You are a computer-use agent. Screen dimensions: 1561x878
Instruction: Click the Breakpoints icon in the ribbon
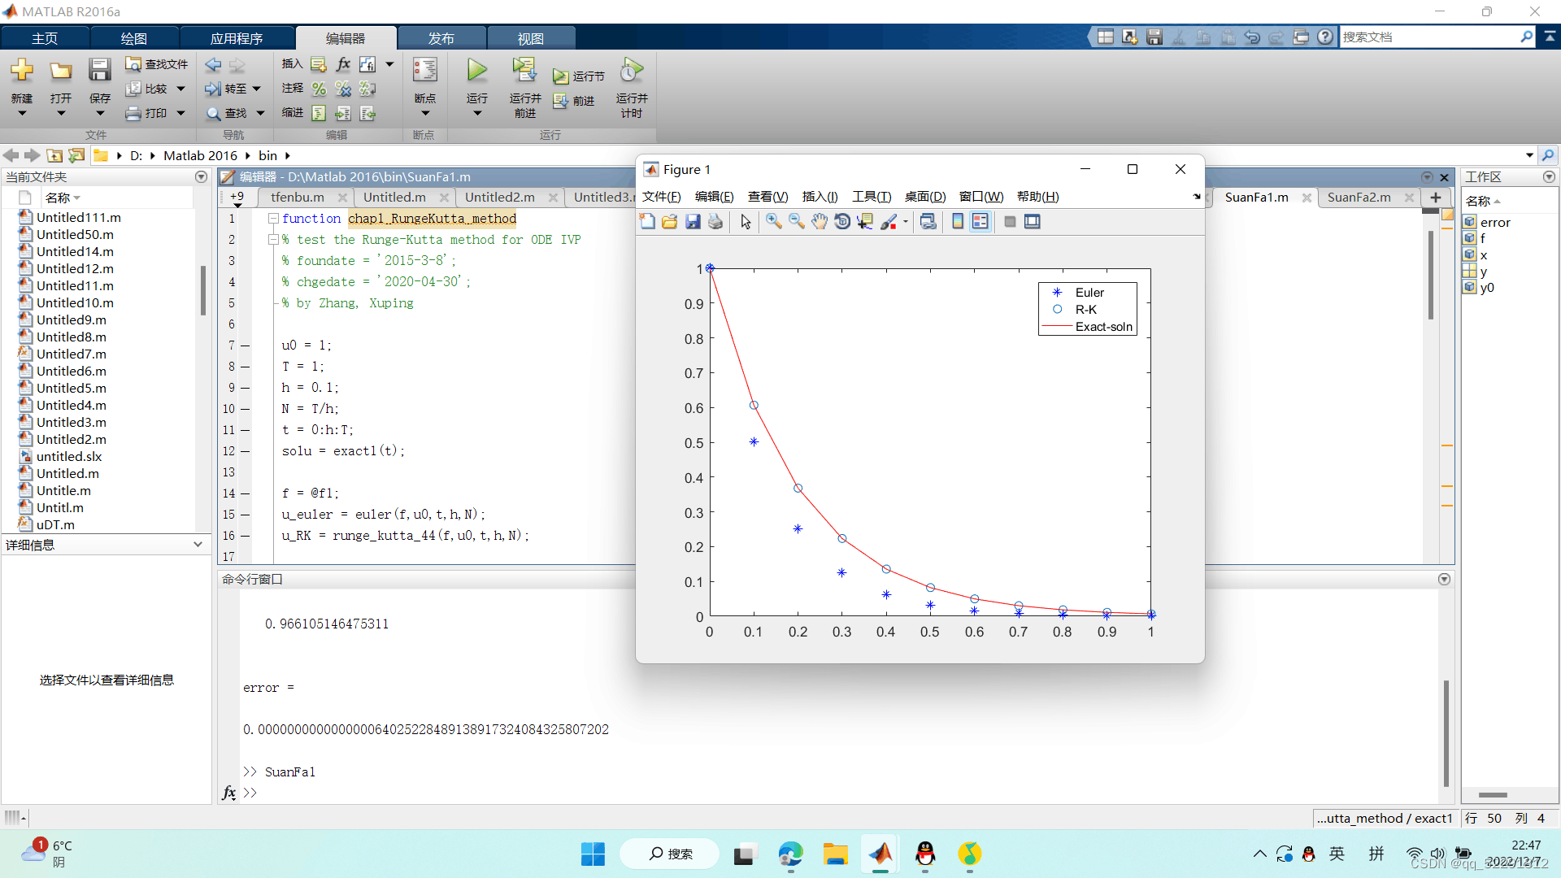[x=424, y=71]
